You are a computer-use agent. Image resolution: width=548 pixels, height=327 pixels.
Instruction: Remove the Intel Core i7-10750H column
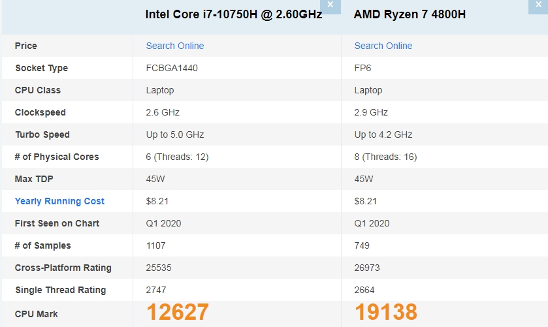[x=330, y=5]
